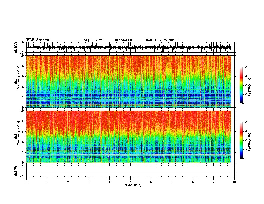The height and width of the screenshot is (204, 264).
Task: Click the "ch.1(V)" axis label at top
Action: coord(16,47)
